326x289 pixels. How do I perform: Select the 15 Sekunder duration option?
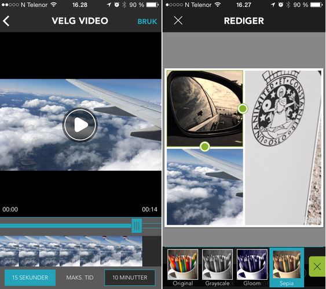tap(30, 277)
